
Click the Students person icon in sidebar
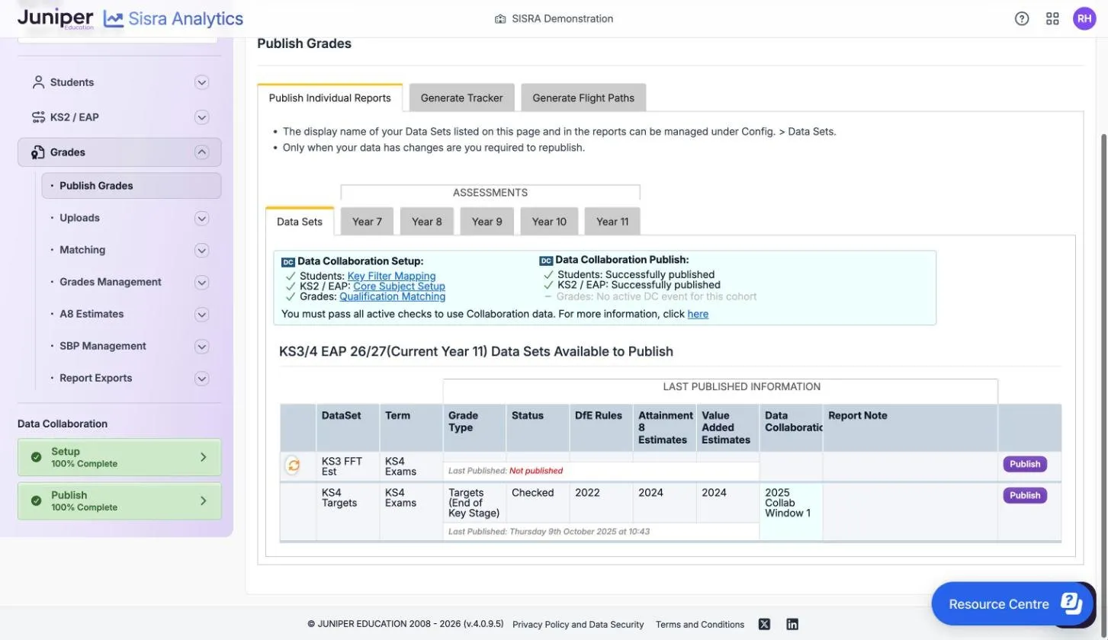point(38,82)
